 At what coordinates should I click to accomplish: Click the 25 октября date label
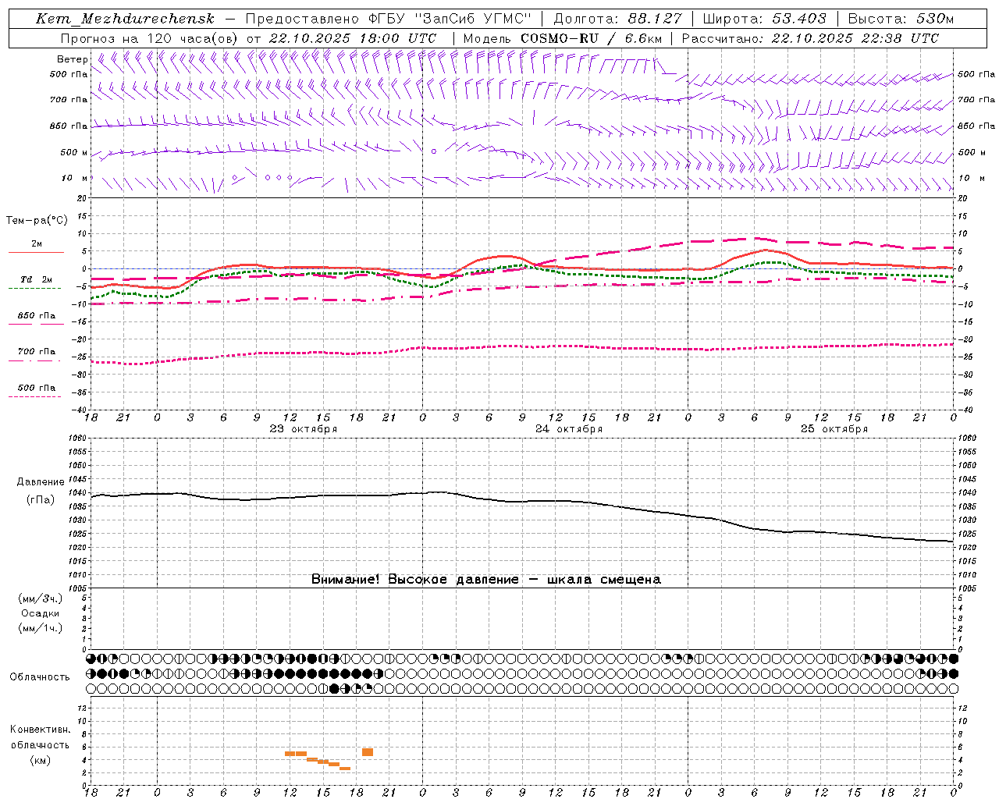point(834,429)
